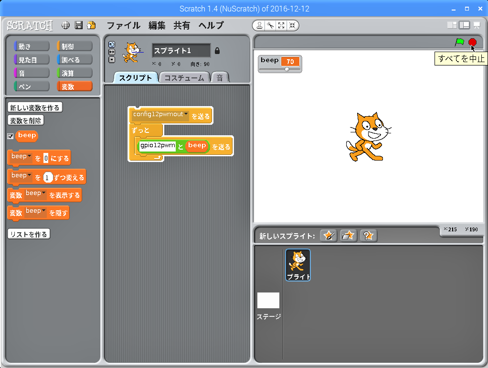Viewport: 488px width, 368px height.
Task: Click リストを作る button
Action: click(x=29, y=234)
